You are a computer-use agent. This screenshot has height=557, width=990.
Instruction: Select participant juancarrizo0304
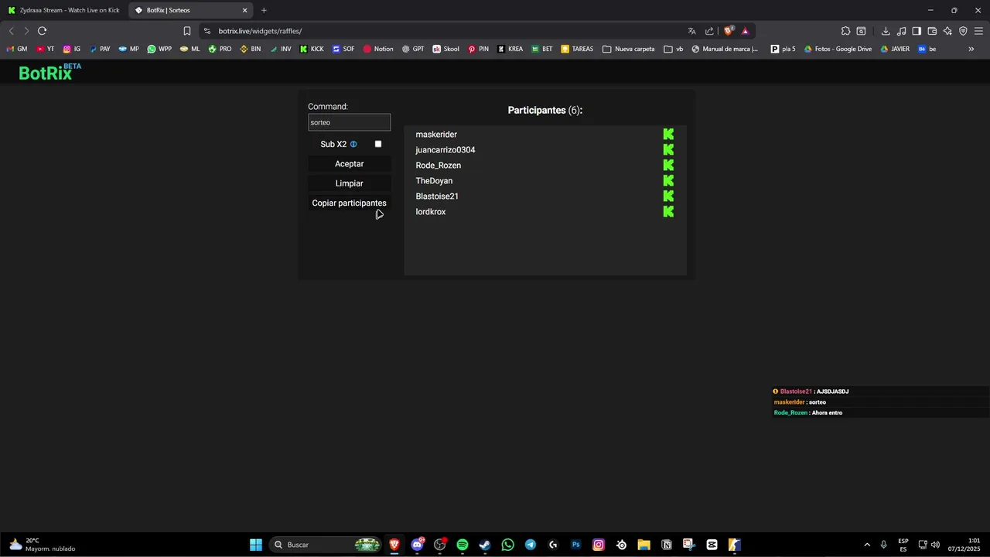click(445, 150)
